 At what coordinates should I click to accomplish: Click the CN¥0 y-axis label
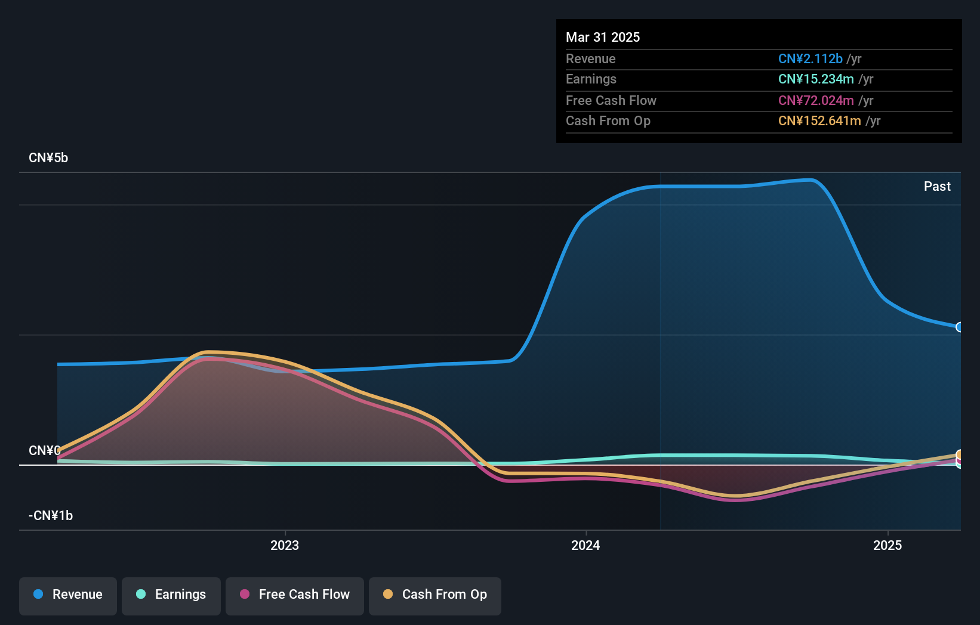[x=45, y=450]
